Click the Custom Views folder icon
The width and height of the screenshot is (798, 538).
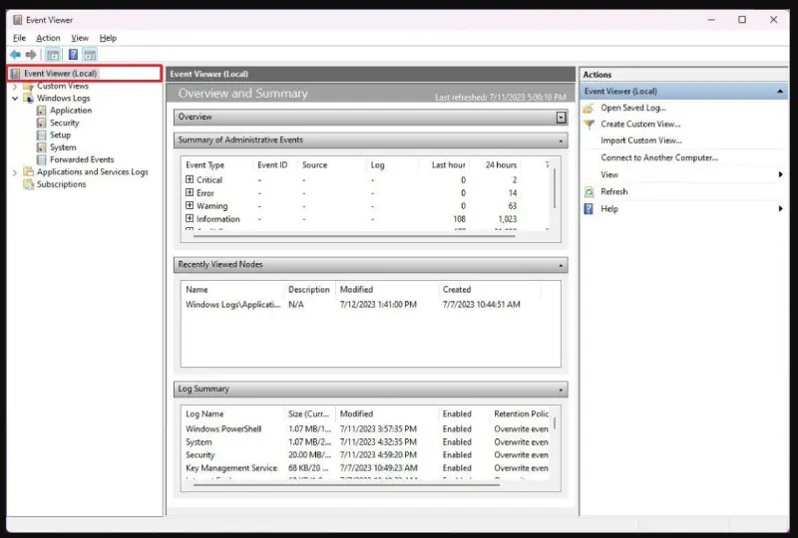tap(29, 86)
